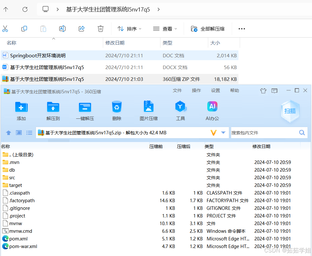Image resolution: width=312 pixels, height=256 pixels.
Task: Click the paste clipboard icon
Action: tap(43, 29)
